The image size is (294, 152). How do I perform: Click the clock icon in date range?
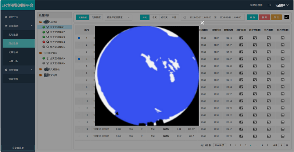(185, 17)
